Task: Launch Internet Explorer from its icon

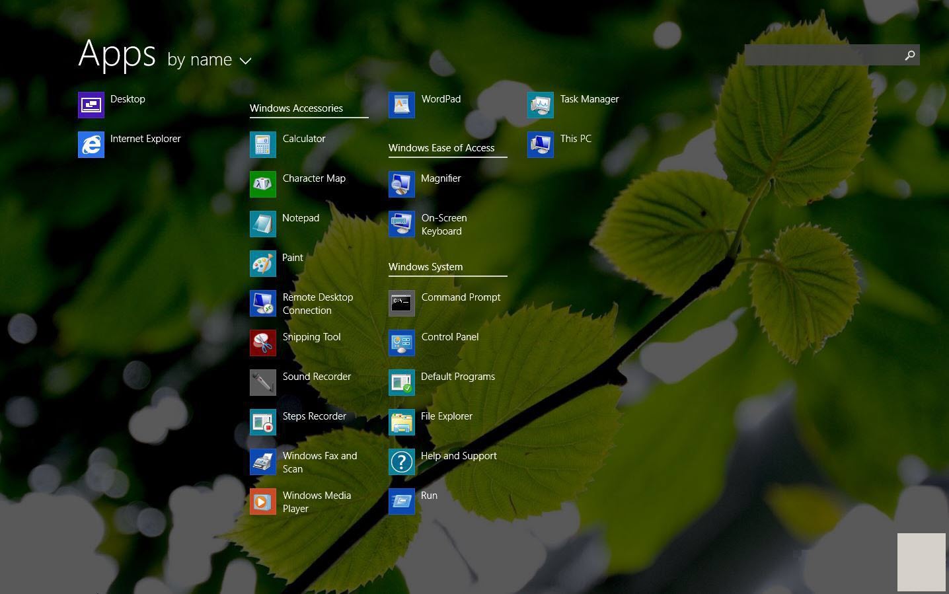Action: 91,145
